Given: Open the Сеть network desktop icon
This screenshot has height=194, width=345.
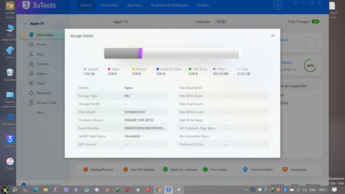Looking at the screenshot, I should (x=10, y=53).
